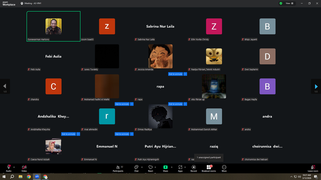Open the React heart icon
The width and height of the screenshot is (321, 180).
coord(150,167)
